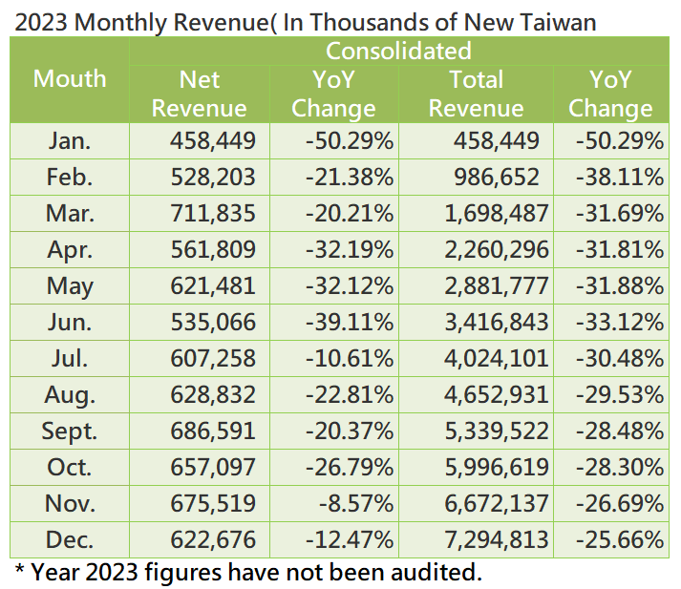Click June YoY change value -39.11%
Screen dimensions: 681x589
(x=349, y=323)
